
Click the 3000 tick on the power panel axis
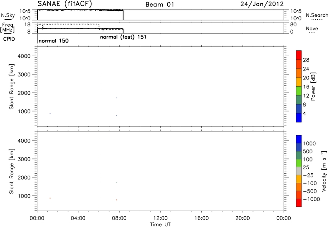24,75
